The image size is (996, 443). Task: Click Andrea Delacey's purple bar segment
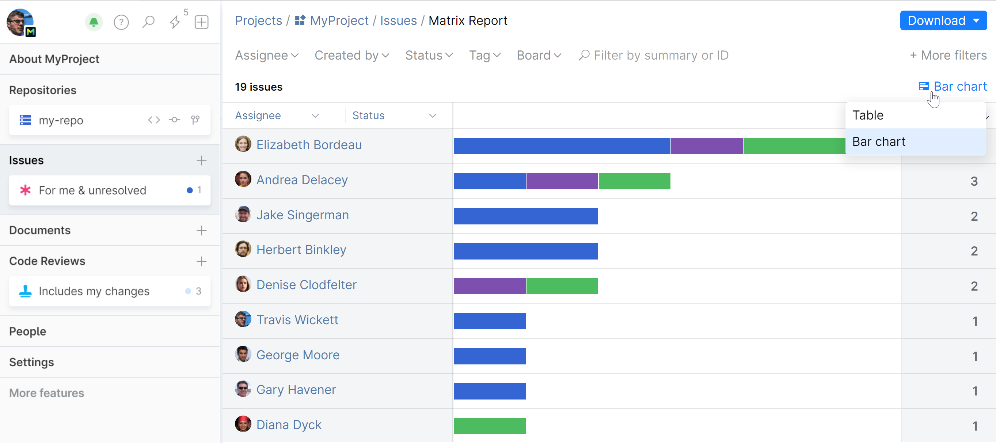point(562,181)
